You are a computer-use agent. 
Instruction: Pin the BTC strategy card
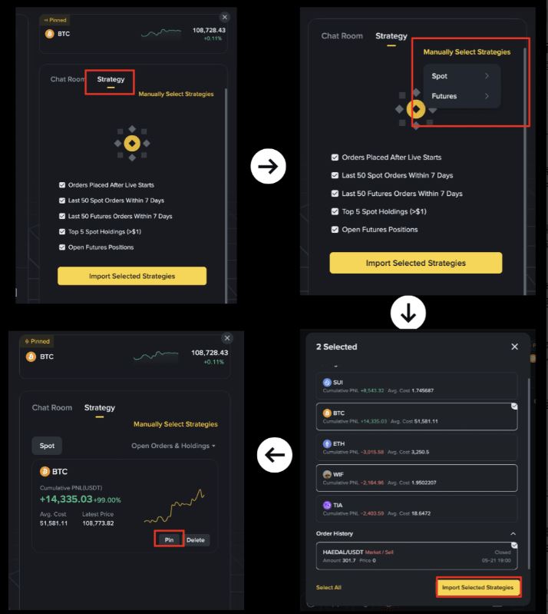pos(169,539)
